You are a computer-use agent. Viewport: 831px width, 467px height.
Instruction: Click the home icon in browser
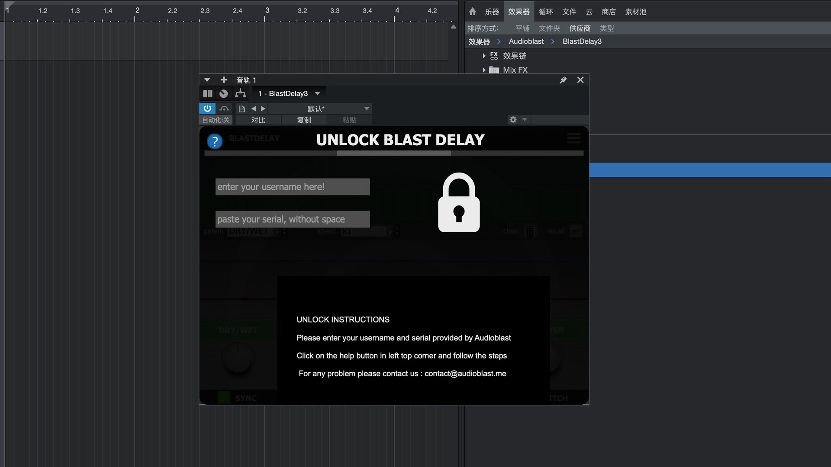473,12
